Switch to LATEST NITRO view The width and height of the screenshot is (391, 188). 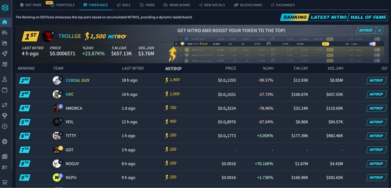328,17
